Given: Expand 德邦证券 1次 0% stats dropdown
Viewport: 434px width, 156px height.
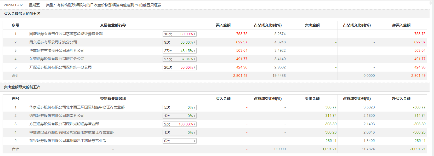Looking at the screenshot, I should coord(179,116).
